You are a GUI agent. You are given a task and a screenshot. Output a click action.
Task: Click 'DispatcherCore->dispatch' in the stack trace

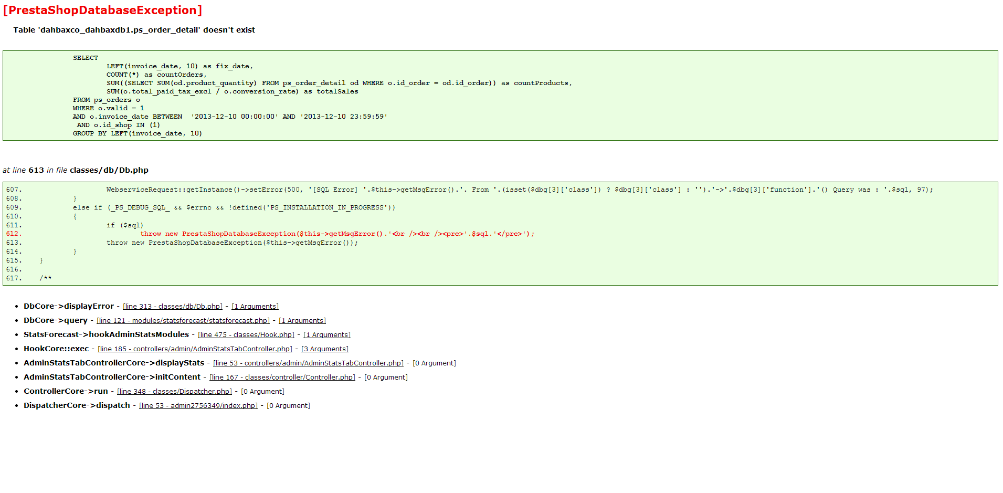(77, 405)
